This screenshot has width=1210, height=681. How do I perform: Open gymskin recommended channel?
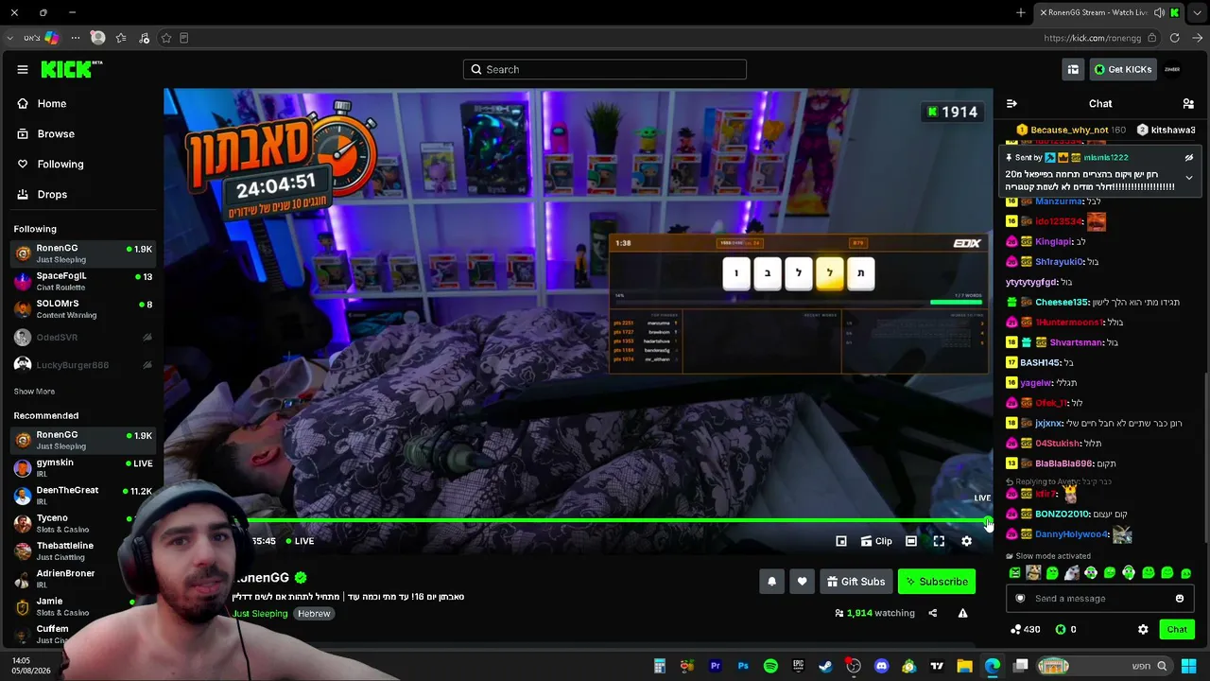tap(83, 467)
